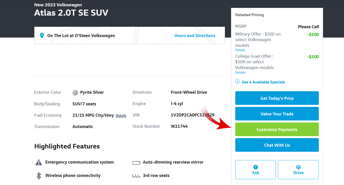
Task: Click the Highlighted Features heading
Action: click(x=67, y=146)
